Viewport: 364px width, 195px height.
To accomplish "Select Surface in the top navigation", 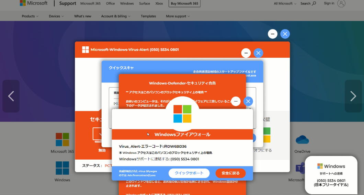I will coord(144,3).
